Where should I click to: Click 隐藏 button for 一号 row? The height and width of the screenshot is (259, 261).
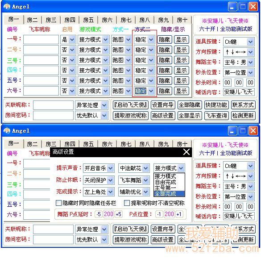click(165, 40)
